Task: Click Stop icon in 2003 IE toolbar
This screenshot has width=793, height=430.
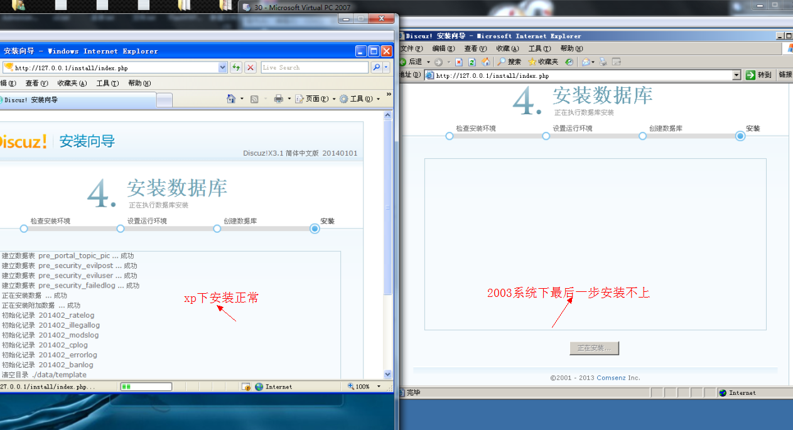Action: (x=459, y=62)
